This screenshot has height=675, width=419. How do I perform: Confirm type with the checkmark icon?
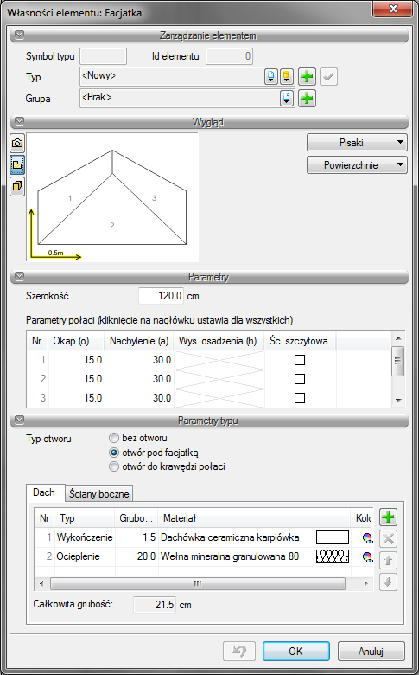329,77
